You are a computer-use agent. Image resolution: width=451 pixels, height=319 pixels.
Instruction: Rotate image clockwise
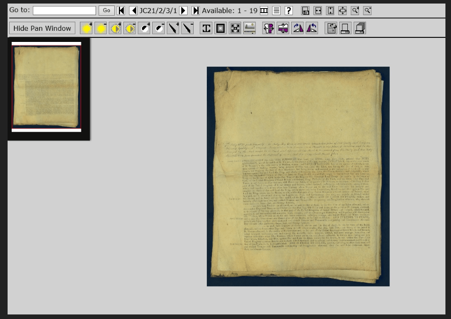(x=298, y=28)
